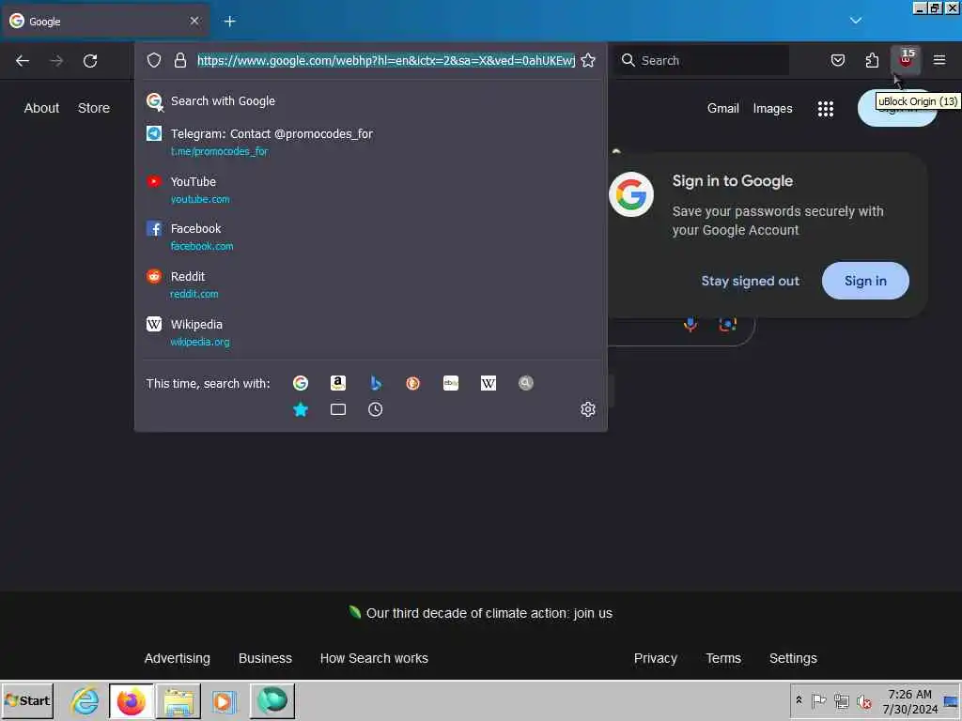This screenshot has width=962, height=721.
Task: Click Firefox taskbar button
Action: 131,700
